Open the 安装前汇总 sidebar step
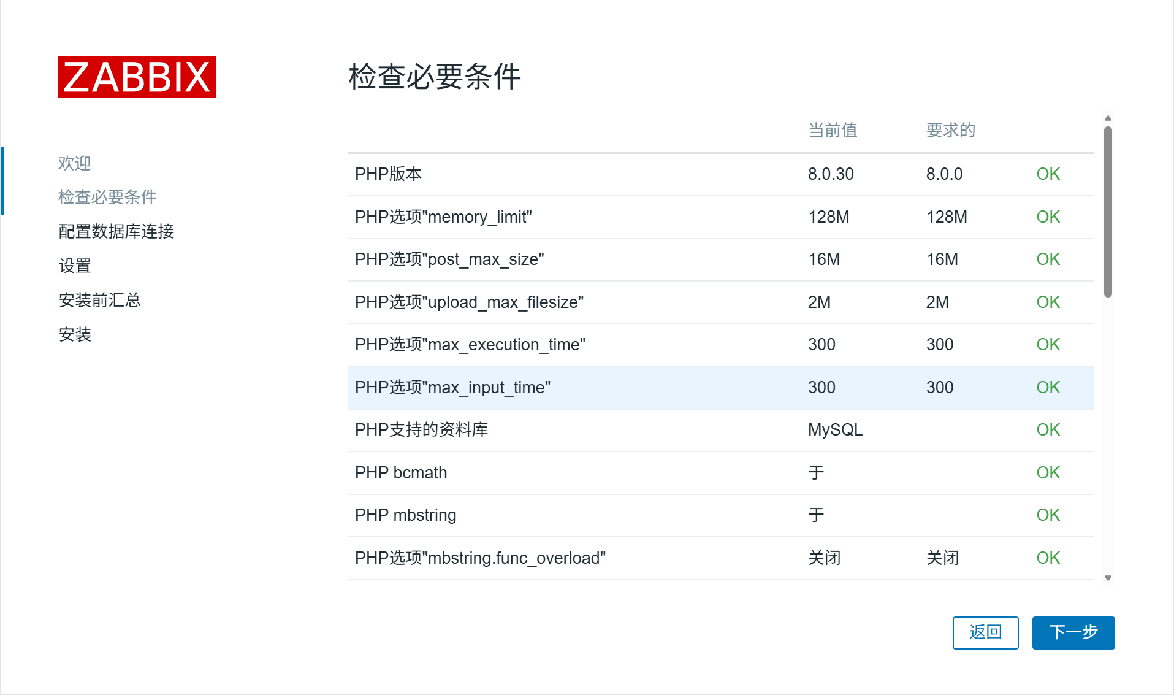This screenshot has height=695, width=1174. [100, 300]
